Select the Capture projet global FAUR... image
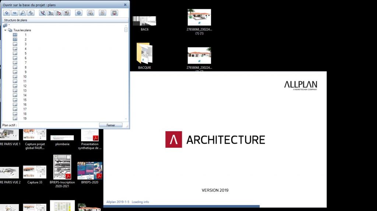This screenshot has height=211, width=377. 35,139
